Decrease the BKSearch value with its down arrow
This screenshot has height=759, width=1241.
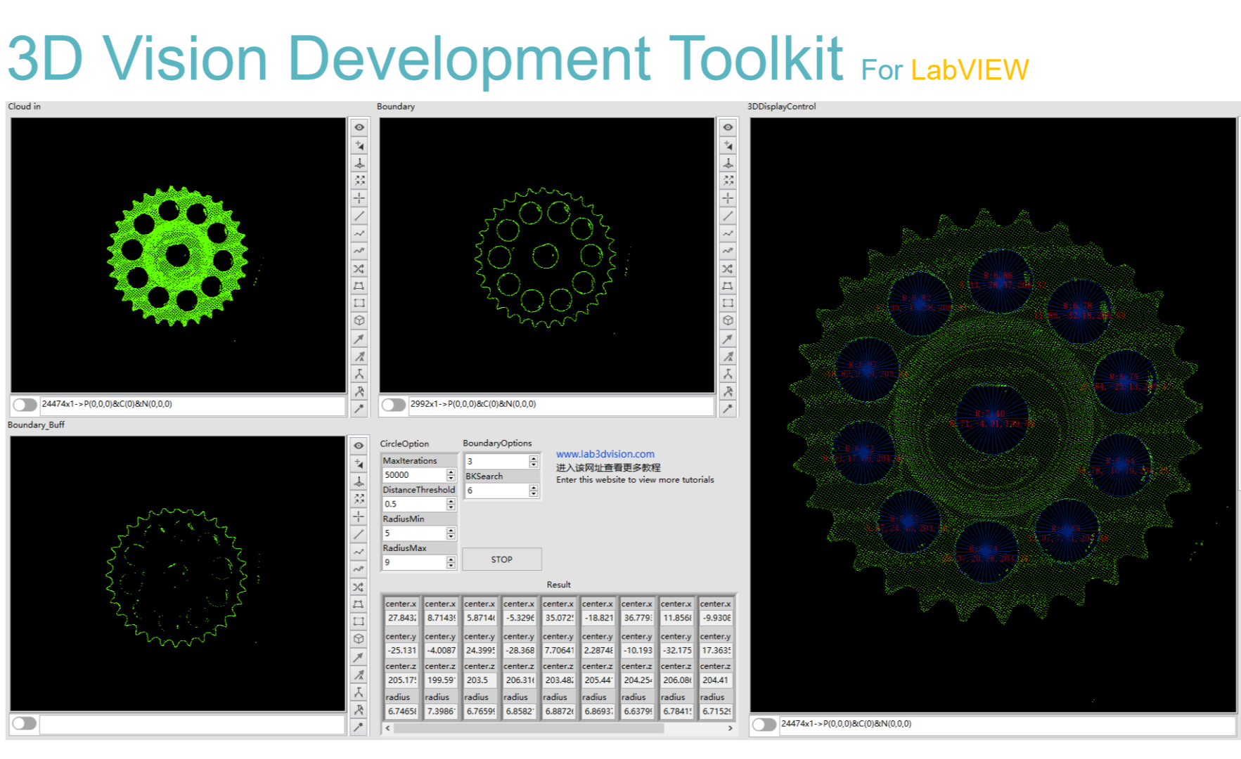(x=533, y=494)
